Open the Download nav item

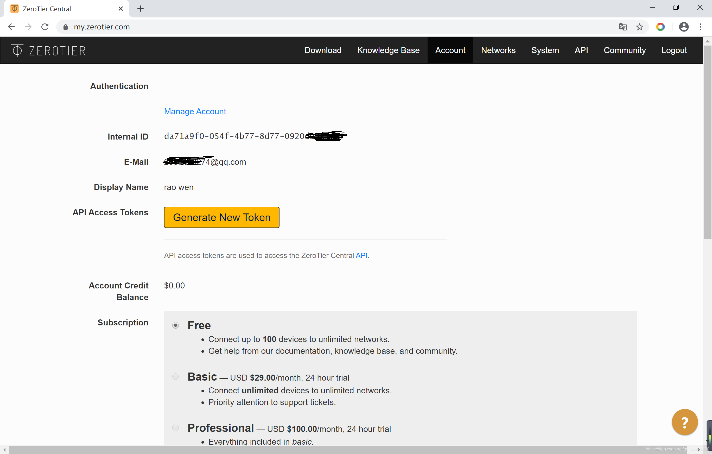pyautogui.click(x=323, y=50)
